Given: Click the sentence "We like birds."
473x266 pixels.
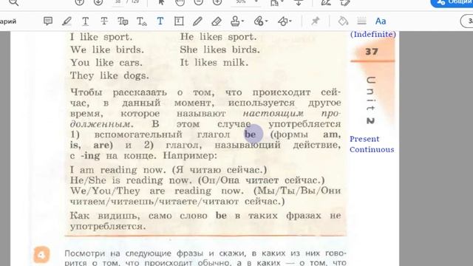Looking at the screenshot, I should point(107,50).
